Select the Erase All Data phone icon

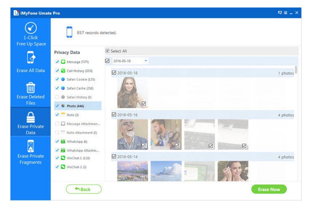(31, 57)
